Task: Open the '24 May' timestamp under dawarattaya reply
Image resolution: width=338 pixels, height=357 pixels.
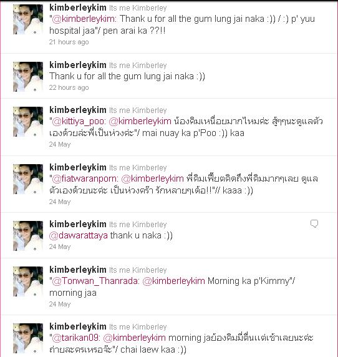Action: coord(60,247)
